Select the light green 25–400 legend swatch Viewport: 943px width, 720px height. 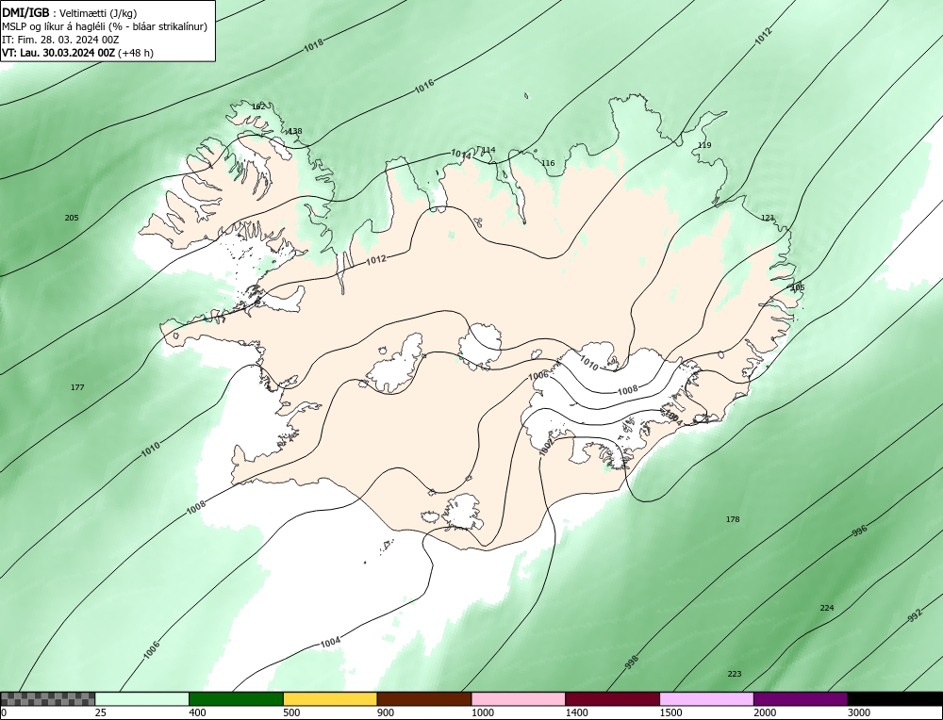click(142, 699)
